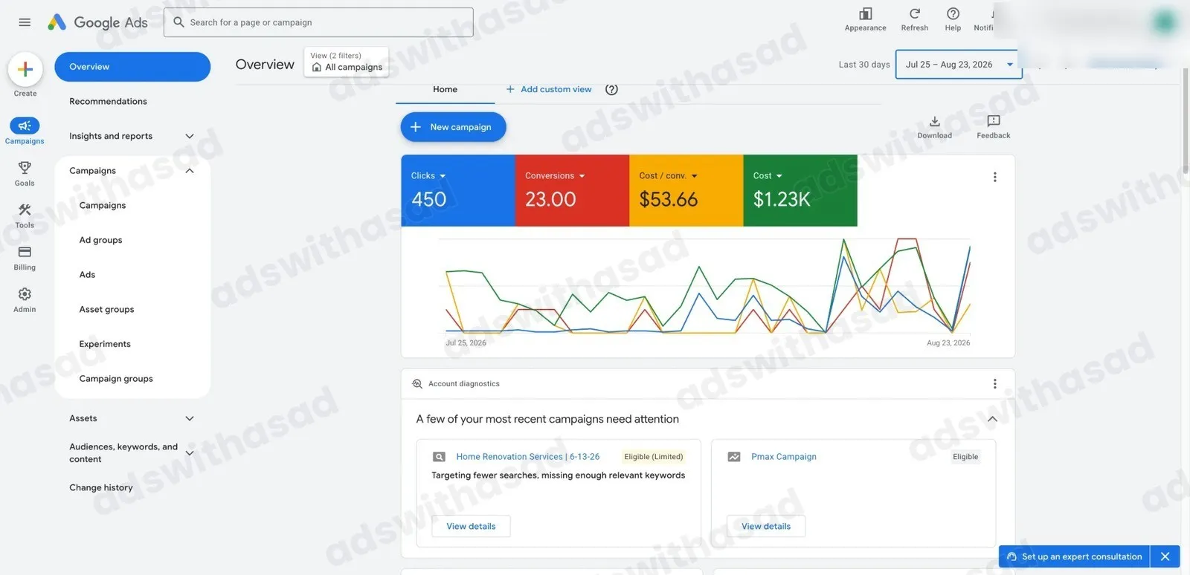1190x575 pixels.
Task: Open the All campaigns view filter
Action: 347,62
